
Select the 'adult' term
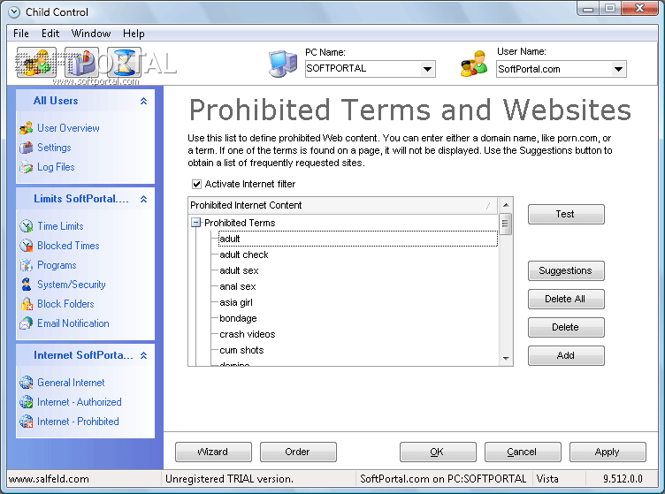(229, 239)
